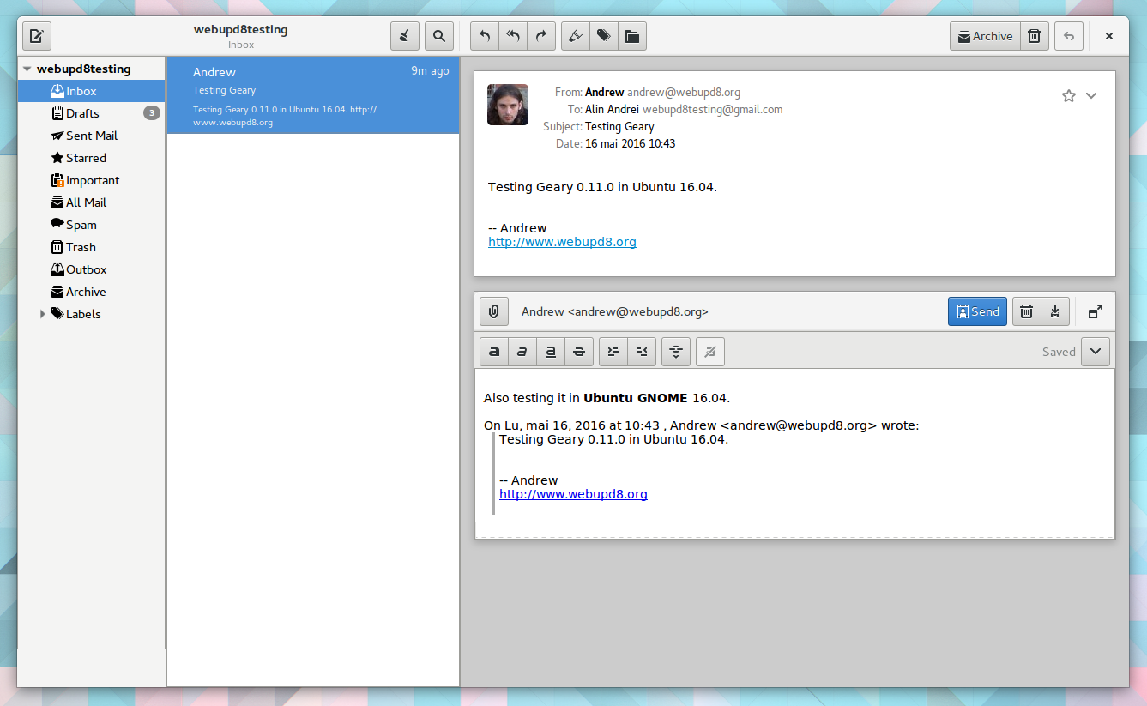Open the message menu chevron beside the star
This screenshot has height=706, width=1147.
point(1091,96)
